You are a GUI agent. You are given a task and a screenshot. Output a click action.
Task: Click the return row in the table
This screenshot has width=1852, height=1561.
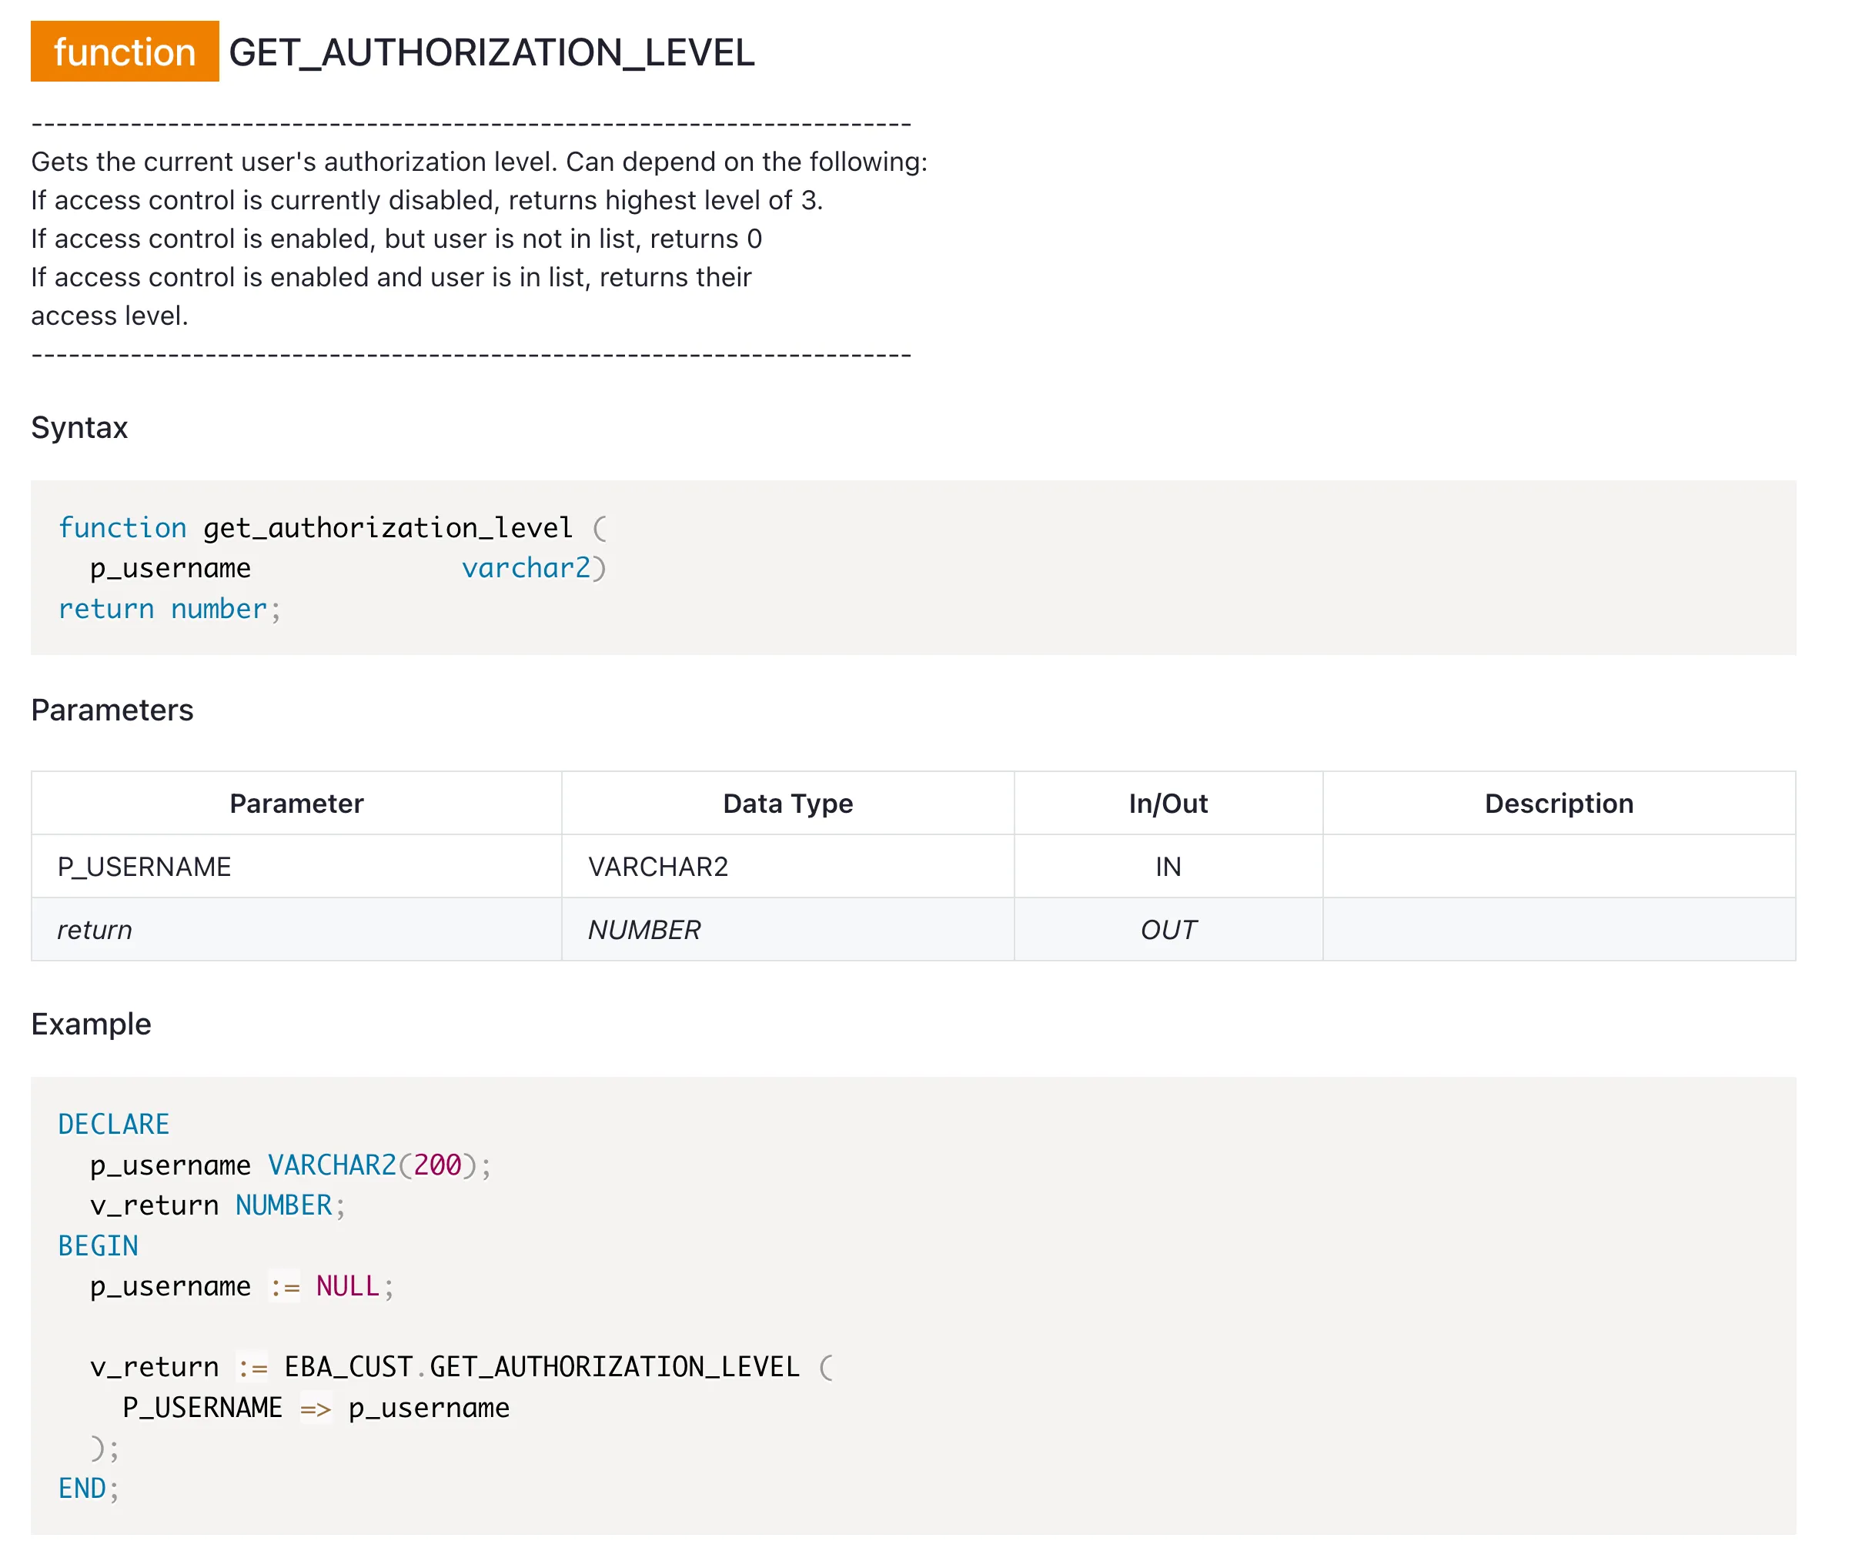tap(94, 929)
